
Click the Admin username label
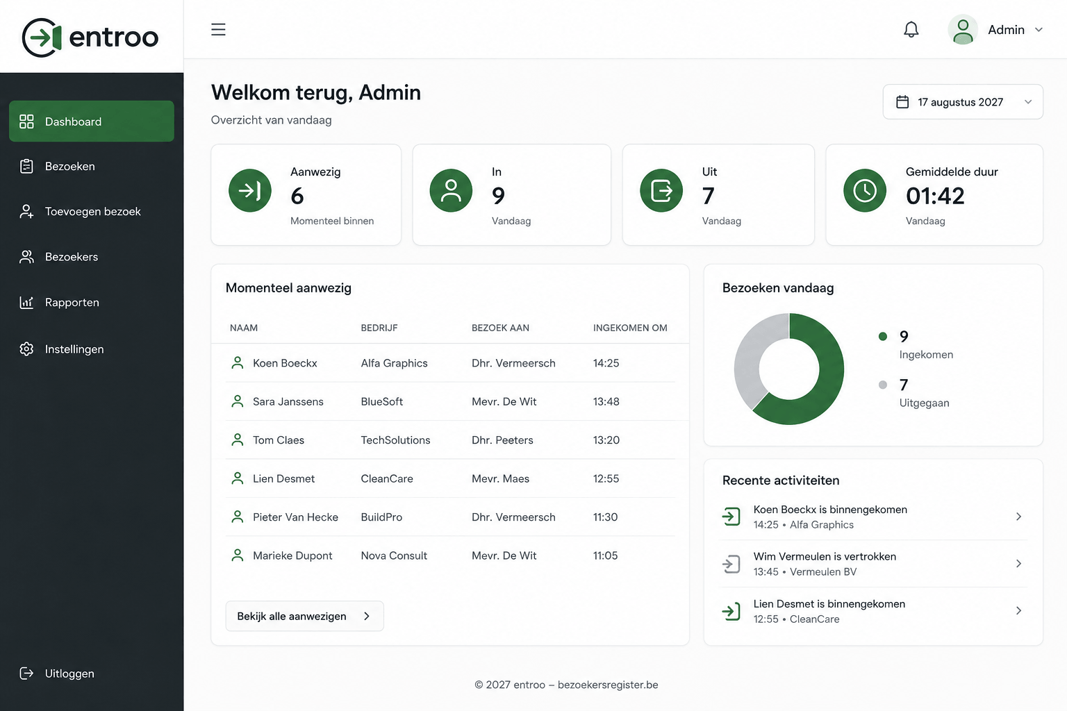(x=1006, y=30)
